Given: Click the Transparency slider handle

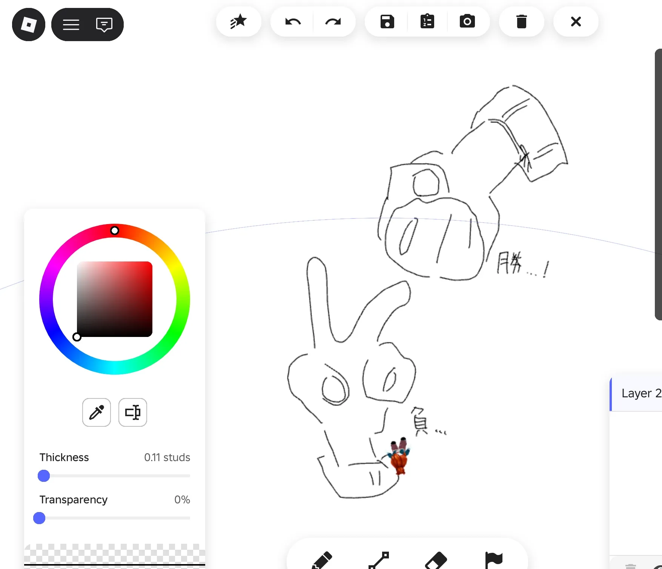Looking at the screenshot, I should coord(39,518).
